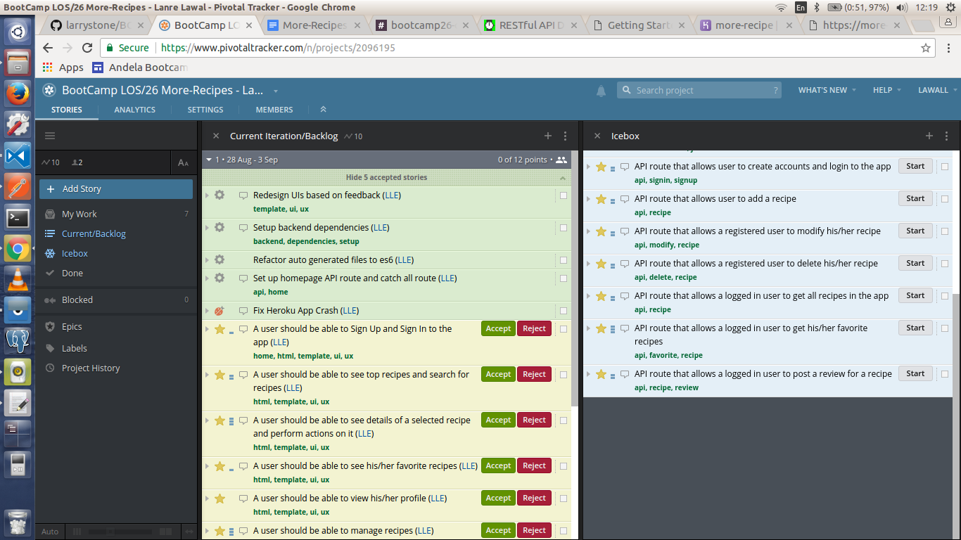Screen dimensions: 961x540
Task: Expand the top recipes and search story
Action: [207, 375]
